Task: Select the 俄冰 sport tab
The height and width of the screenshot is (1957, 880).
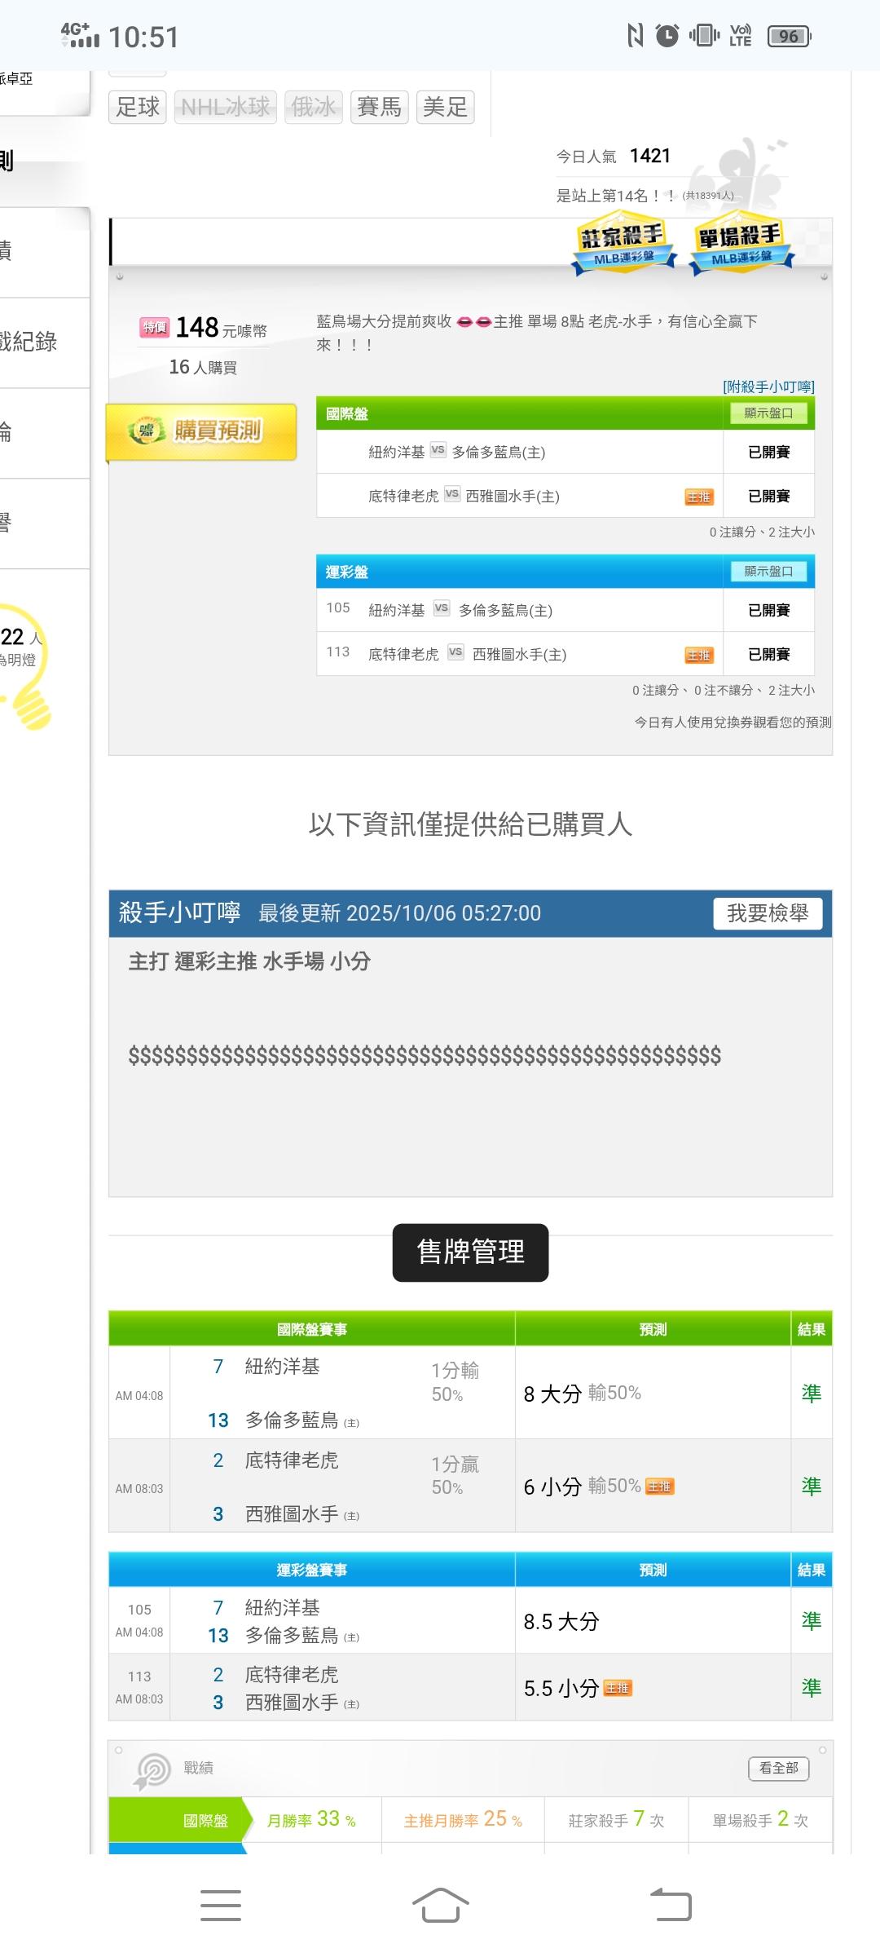Action: (x=314, y=107)
